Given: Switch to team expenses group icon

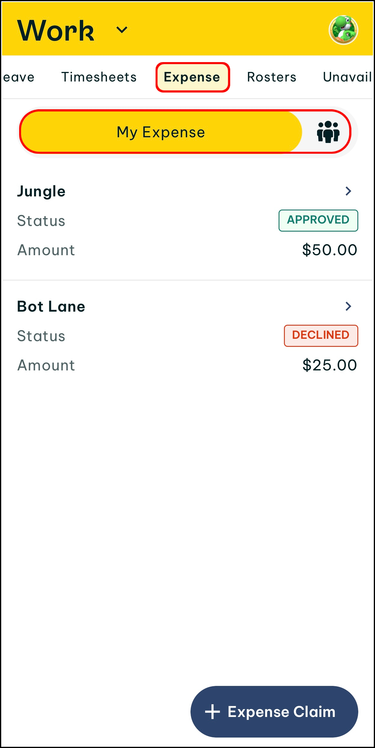Looking at the screenshot, I should (x=328, y=132).
